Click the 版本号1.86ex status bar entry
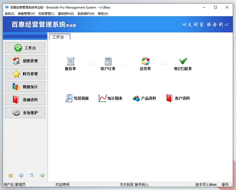The width and height of the screenshot is (236, 190). [x=206, y=184]
